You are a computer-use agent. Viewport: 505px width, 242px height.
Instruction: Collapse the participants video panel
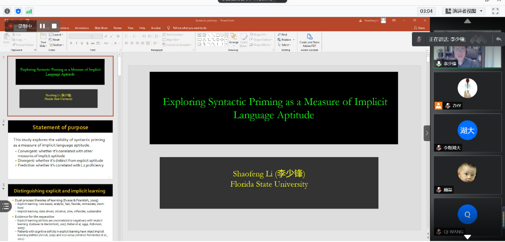point(427,133)
